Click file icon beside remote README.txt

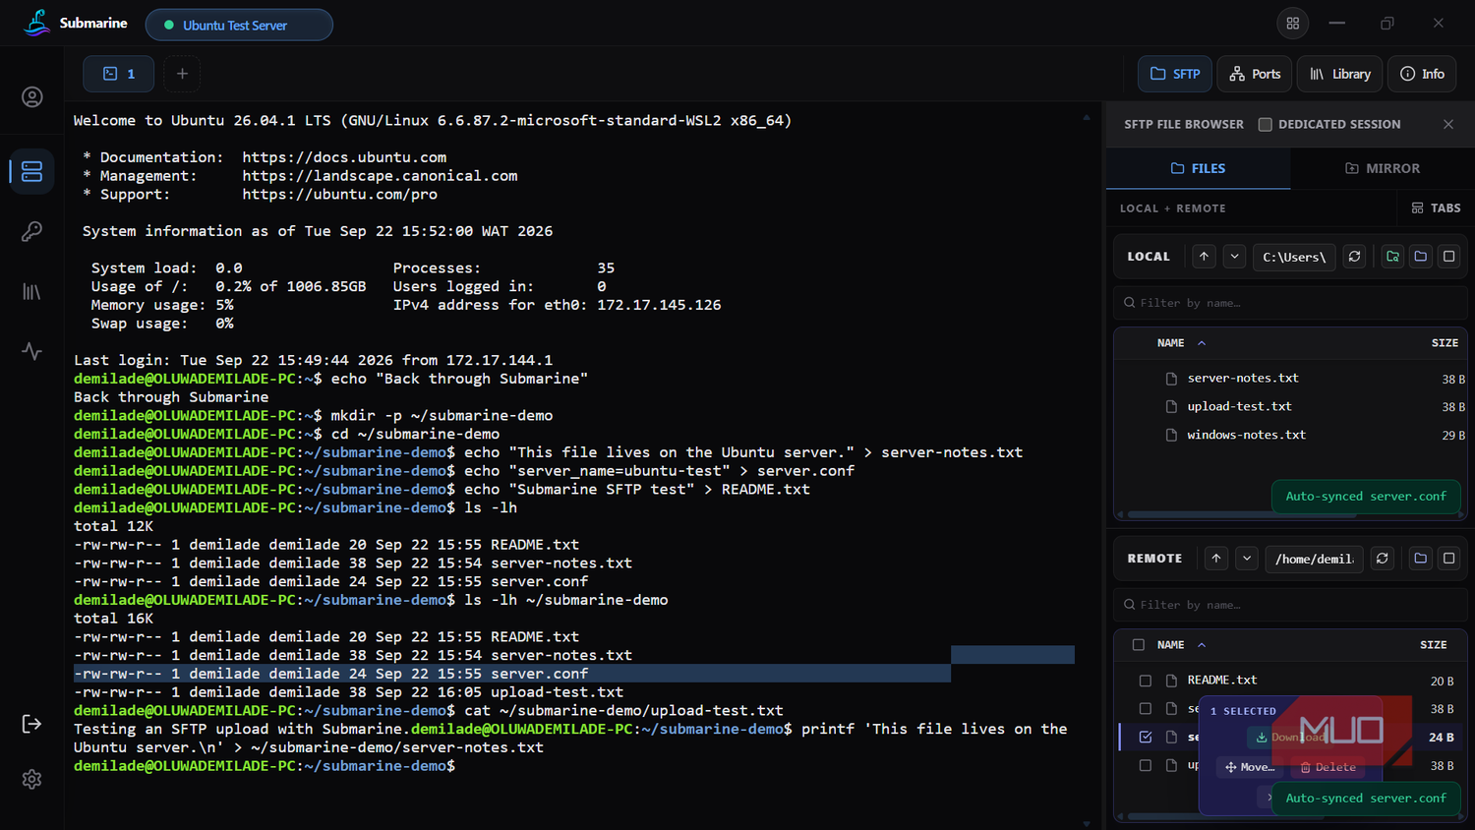[1171, 681]
